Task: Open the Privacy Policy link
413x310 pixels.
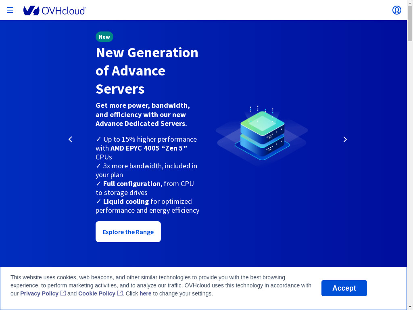Action: coord(39,293)
